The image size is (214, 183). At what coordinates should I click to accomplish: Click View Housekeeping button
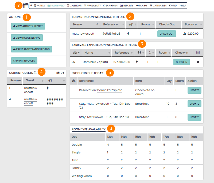(x=27, y=38)
